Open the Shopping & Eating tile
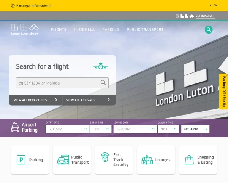 coord(198,160)
